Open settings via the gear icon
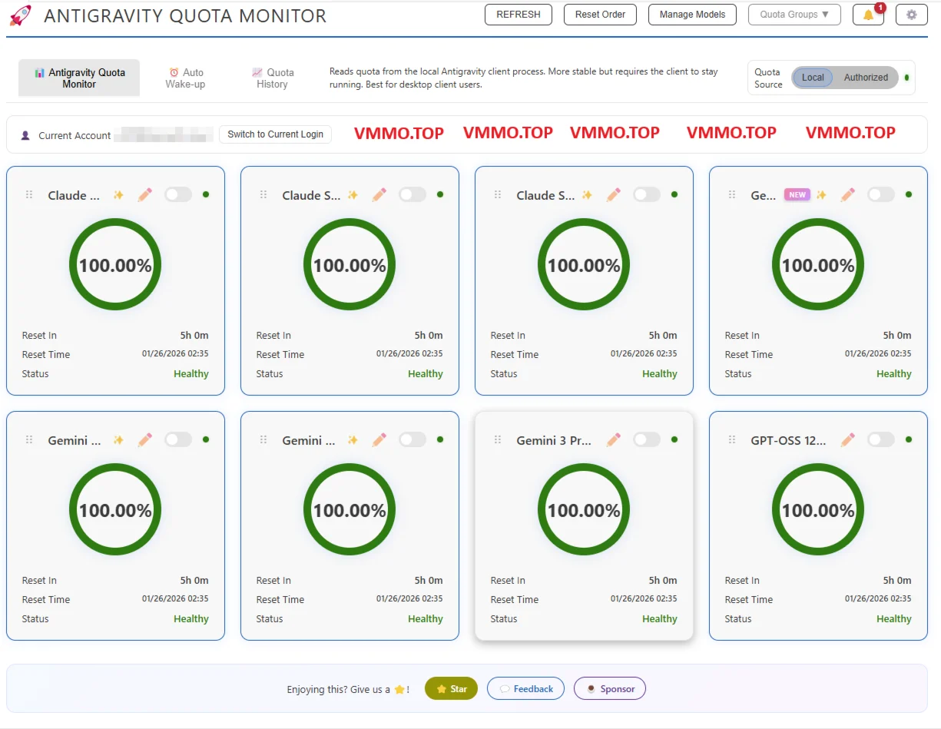This screenshot has width=941, height=729. tap(911, 15)
